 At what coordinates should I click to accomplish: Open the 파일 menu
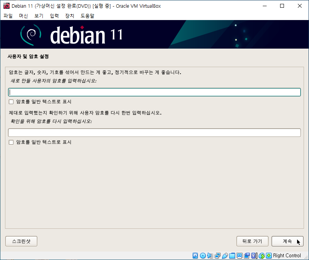tap(8, 16)
